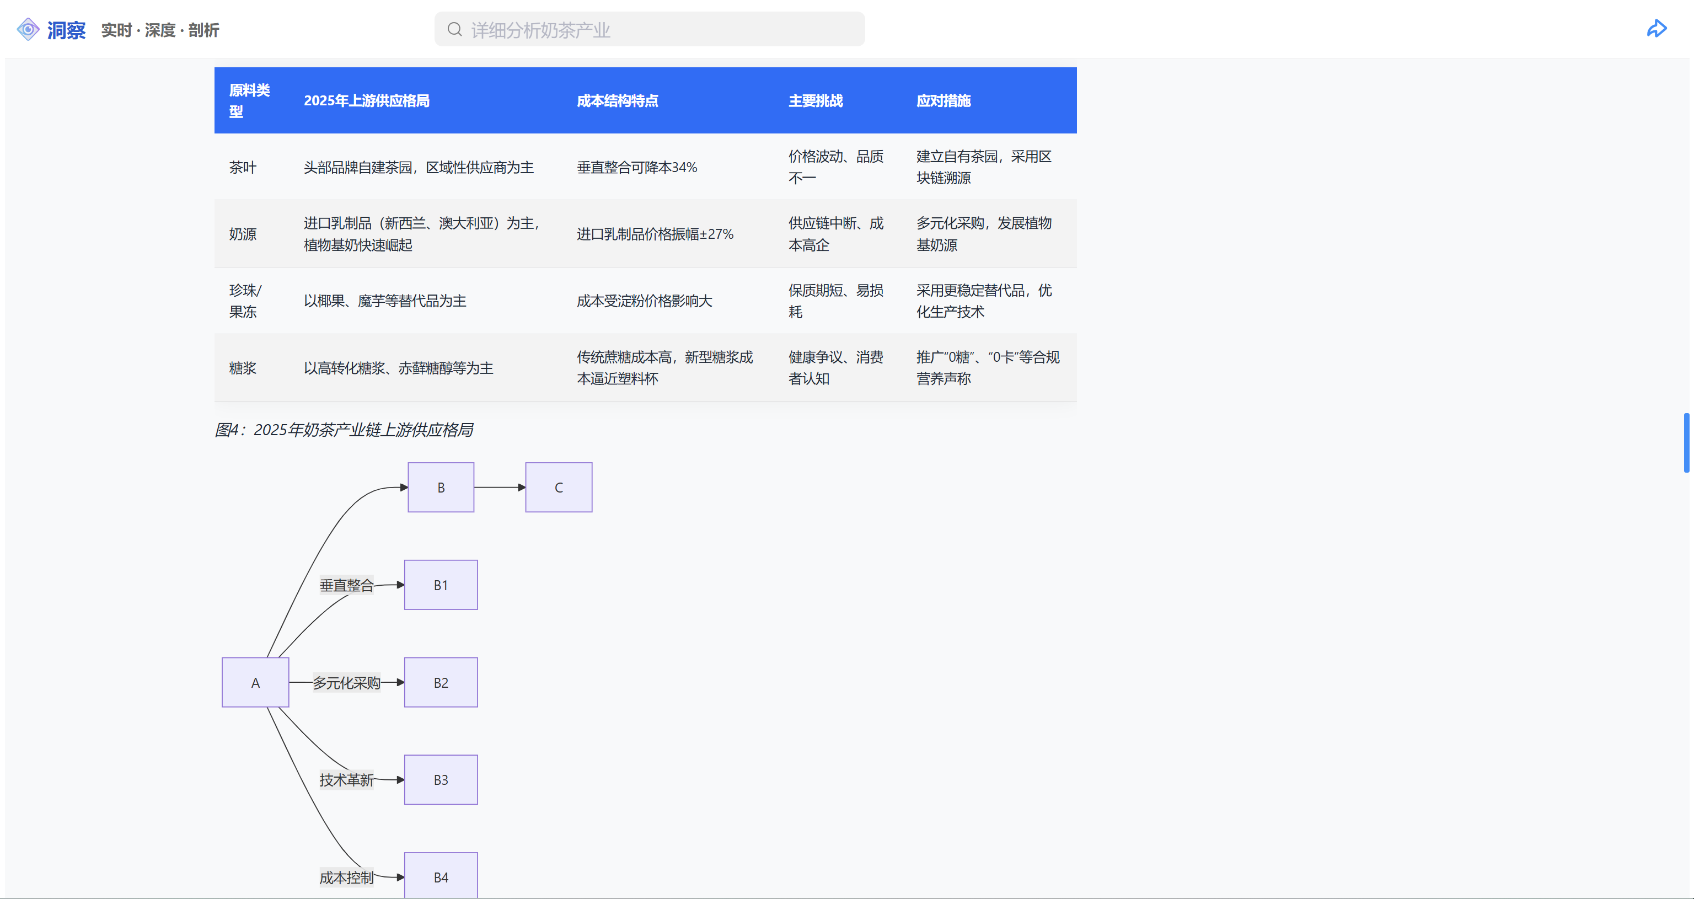Click the 多元化采购 edge label
Image resolution: width=1694 pixels, height=899 pixels.
click(346, 683)
